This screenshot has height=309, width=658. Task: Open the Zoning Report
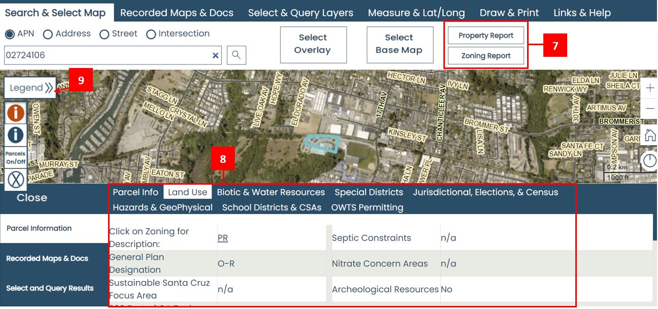point(486,56)
